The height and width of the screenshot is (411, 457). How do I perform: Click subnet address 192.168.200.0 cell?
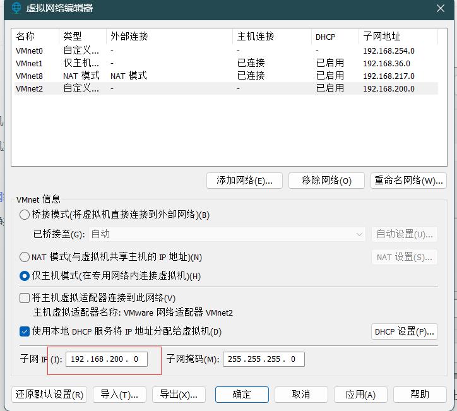pos(388,88)
